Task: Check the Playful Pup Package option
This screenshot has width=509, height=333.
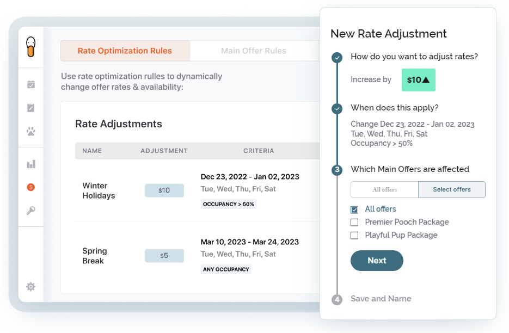Action: click(x=354, y=235)
